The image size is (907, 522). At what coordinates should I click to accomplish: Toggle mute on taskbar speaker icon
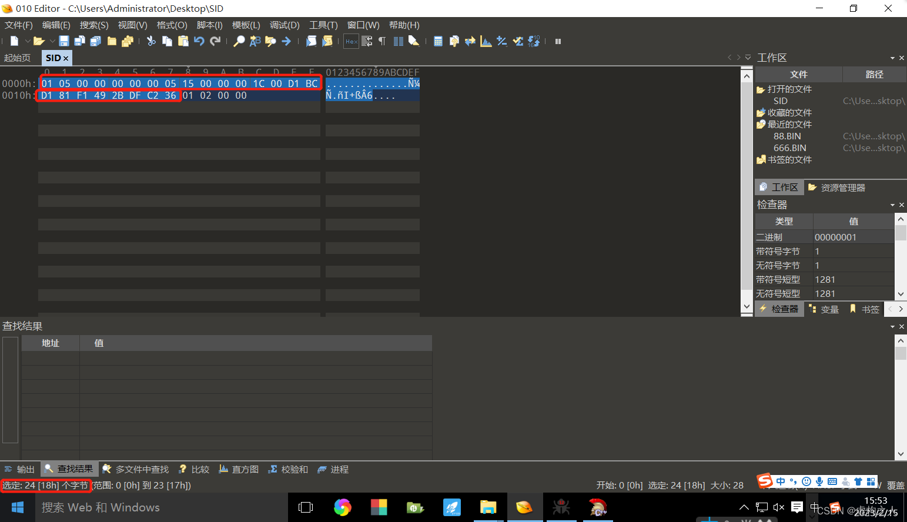pos(779,507)
